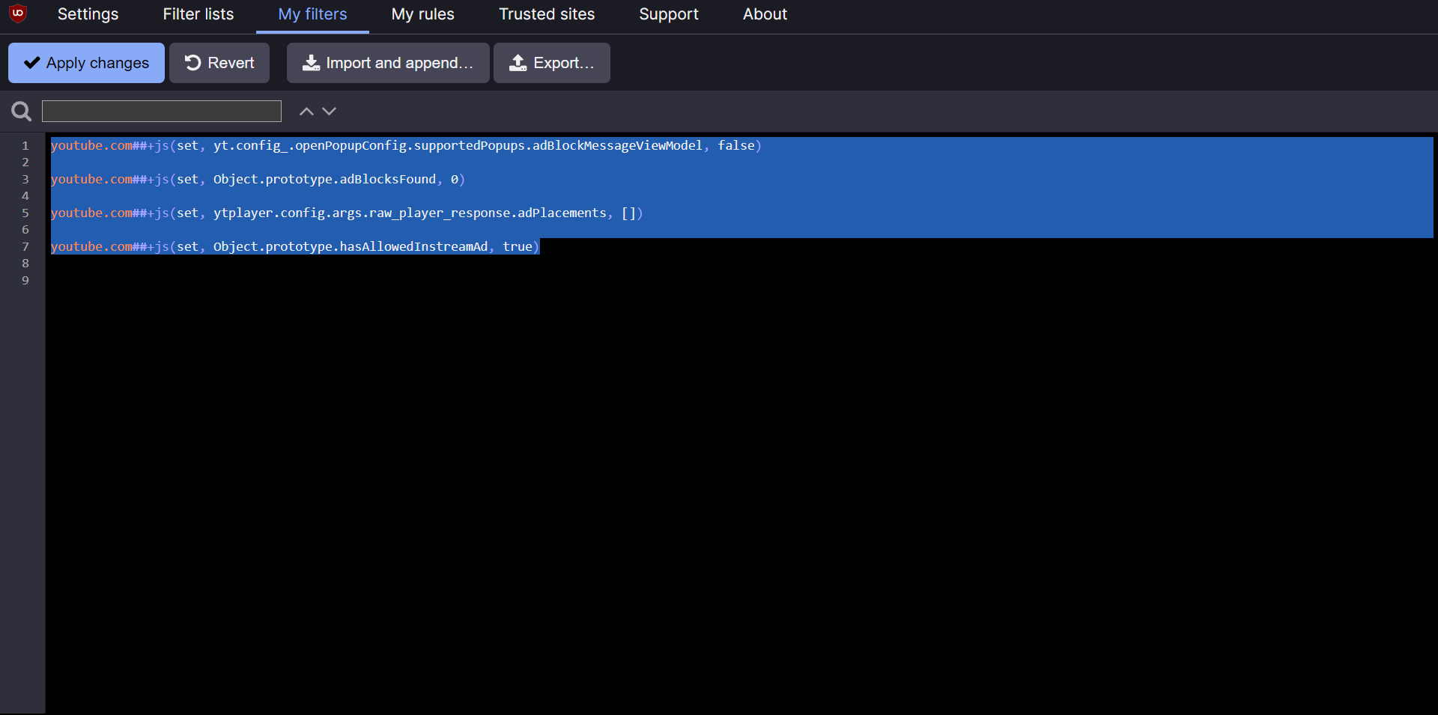Open the Settings tab

click(88, 14)
